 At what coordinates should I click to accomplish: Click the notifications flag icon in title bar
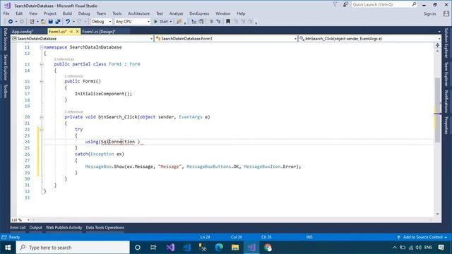pyautogui.click(x=335, y=5)
